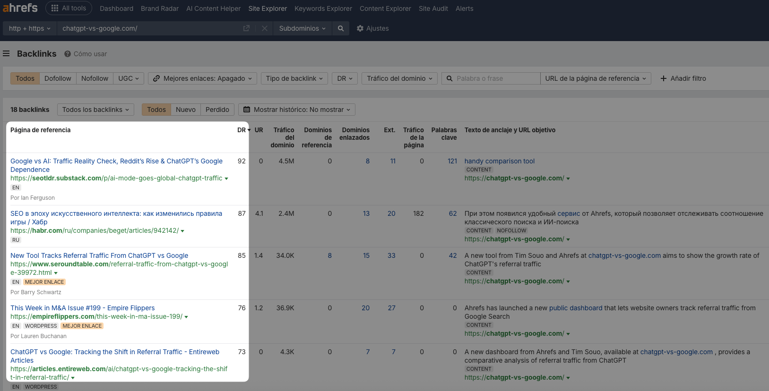Screen dimensions: 769x391
Task: Click Dominios enlazados value 13 in habr row
Action: click(366, 213)
